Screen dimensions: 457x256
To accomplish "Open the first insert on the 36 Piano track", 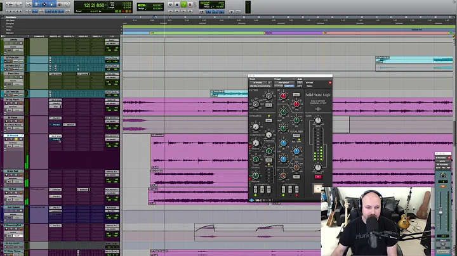I will [55, 118].
